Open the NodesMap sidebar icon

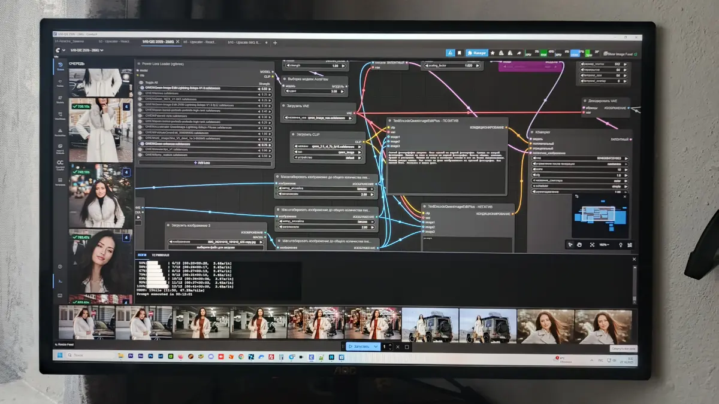coord(61,133)
